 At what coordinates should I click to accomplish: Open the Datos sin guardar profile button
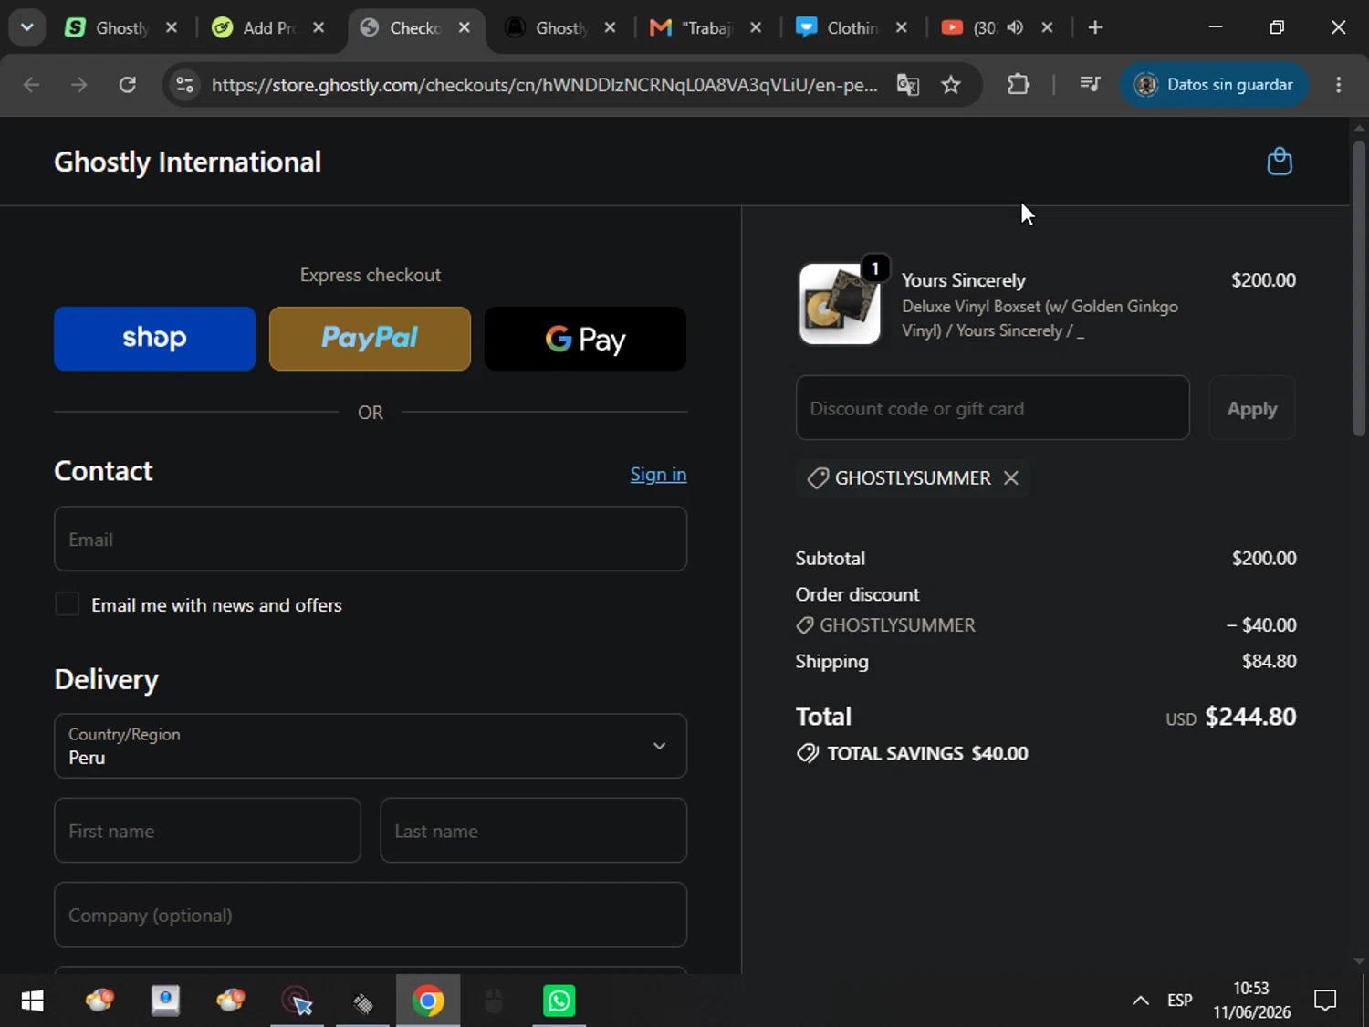pos(1214,85)
